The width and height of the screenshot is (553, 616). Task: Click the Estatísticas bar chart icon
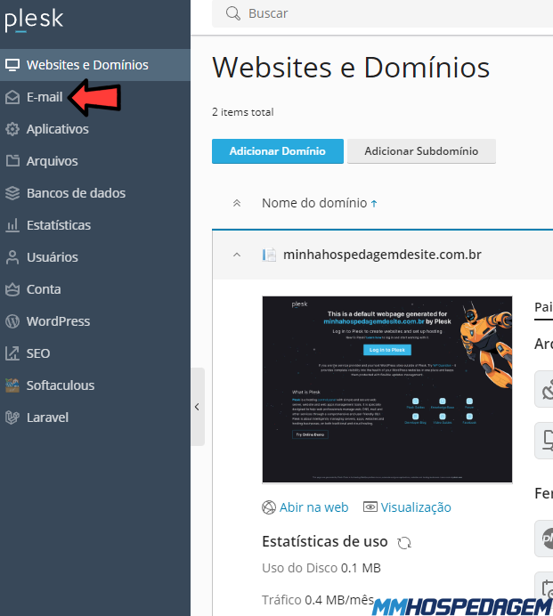(x=12, y=225)
